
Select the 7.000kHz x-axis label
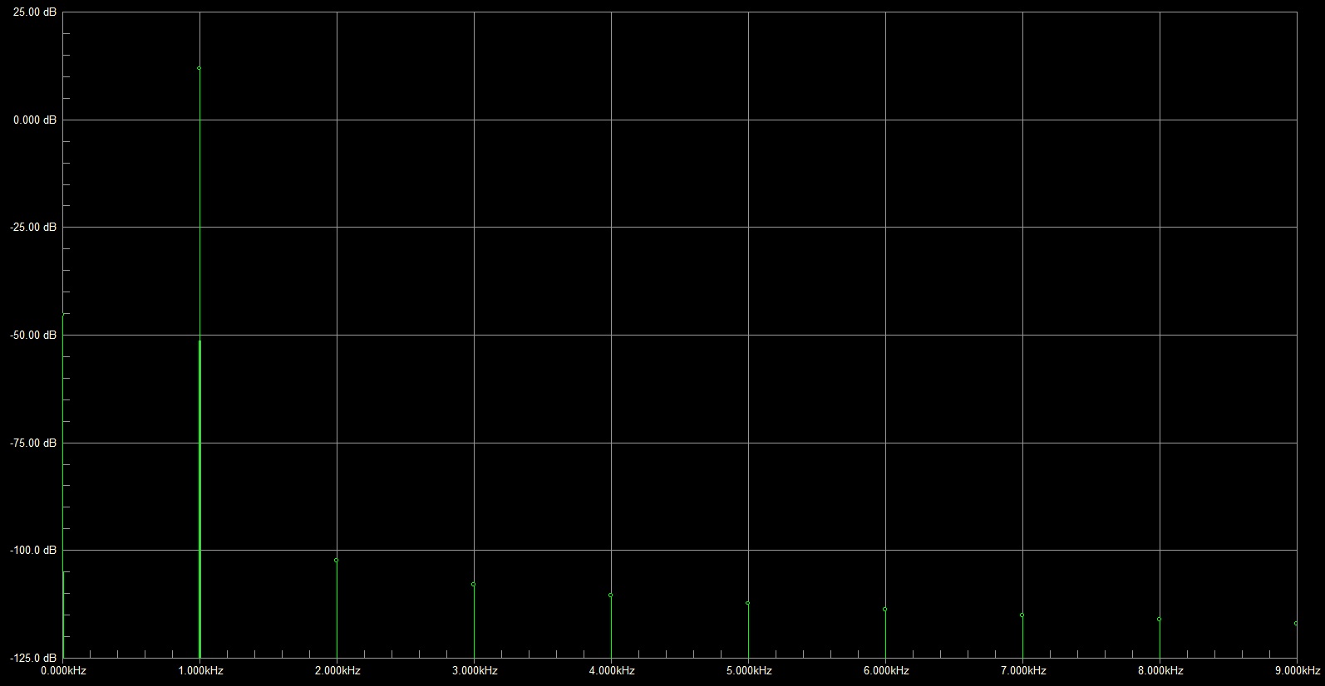coord(1022,670)
